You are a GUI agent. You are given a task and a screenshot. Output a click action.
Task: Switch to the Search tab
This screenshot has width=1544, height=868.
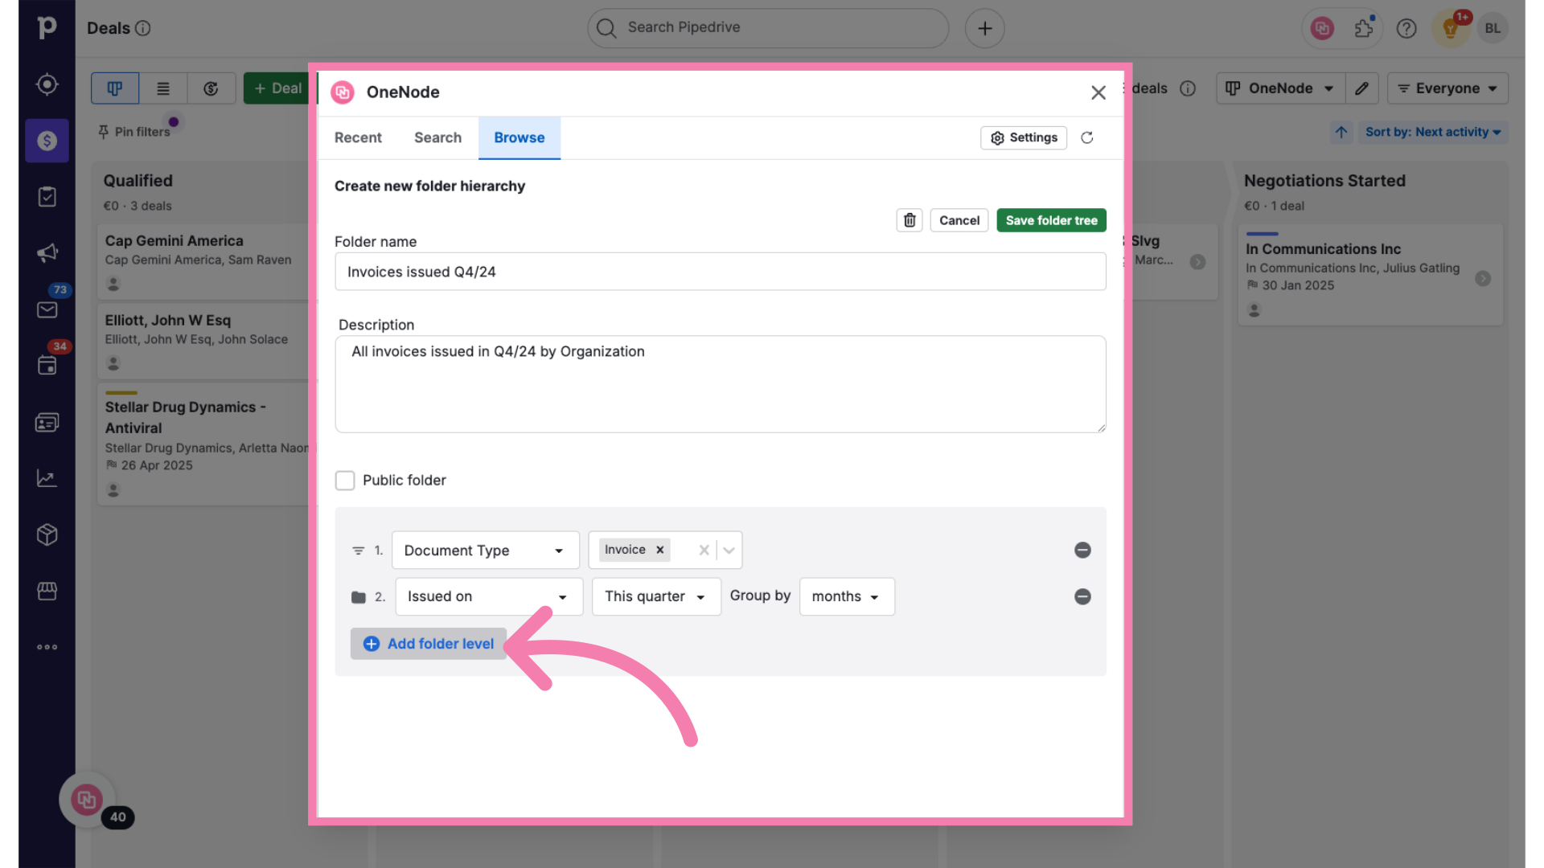click(x=437, y=138)
